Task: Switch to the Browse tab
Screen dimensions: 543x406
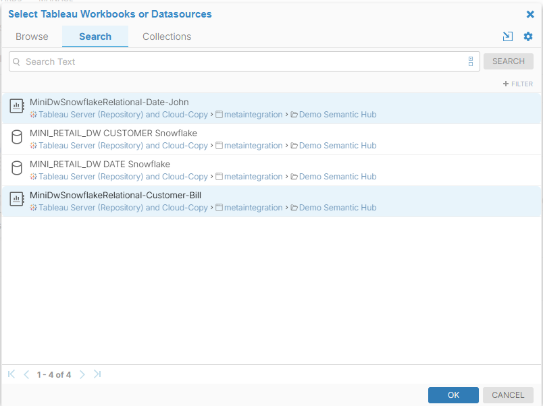Action: pos(32,36)
